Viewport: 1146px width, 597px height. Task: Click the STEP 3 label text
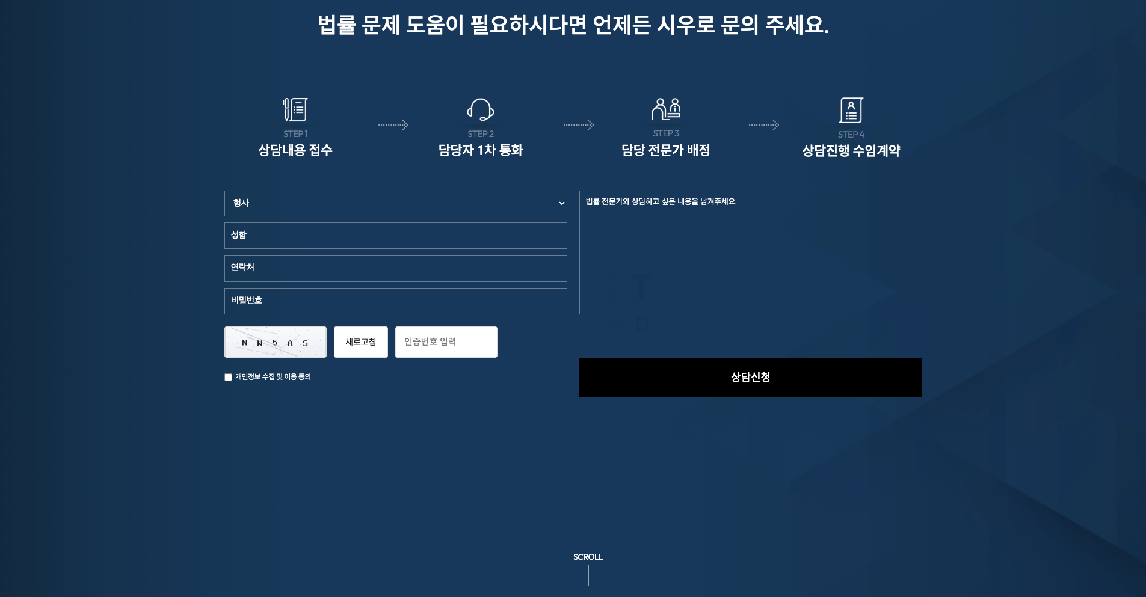pos(666,133)
